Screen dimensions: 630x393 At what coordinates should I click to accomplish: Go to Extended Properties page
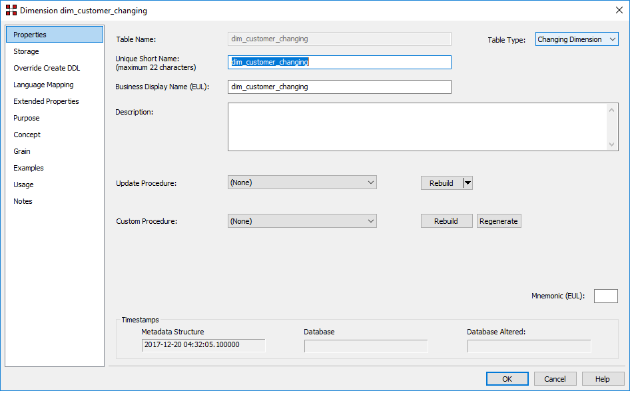(x=46, y=101)
